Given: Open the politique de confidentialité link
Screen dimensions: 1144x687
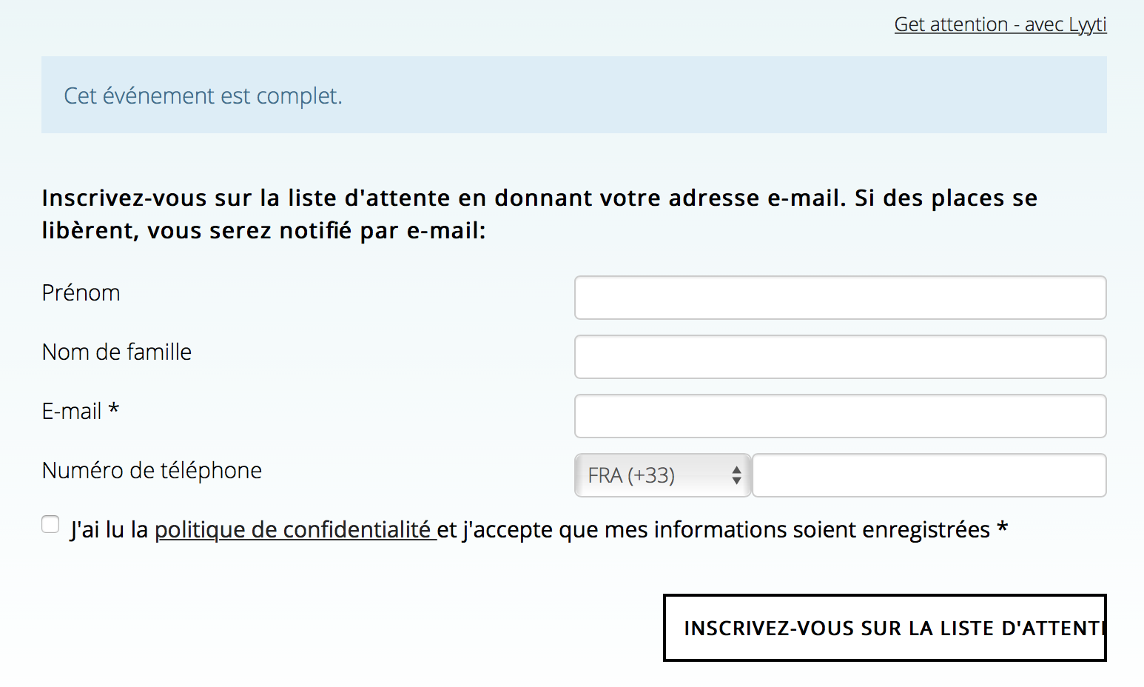Looking at the screenshot, I should click(x=295, y=530).
